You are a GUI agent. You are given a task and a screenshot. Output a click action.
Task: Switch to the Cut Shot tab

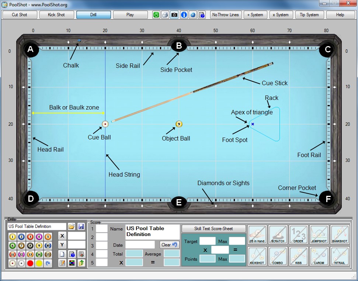(20, 15)
